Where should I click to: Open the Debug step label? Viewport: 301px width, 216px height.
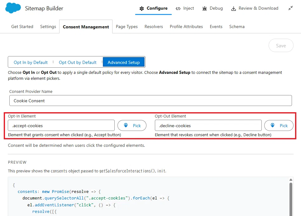216,8
